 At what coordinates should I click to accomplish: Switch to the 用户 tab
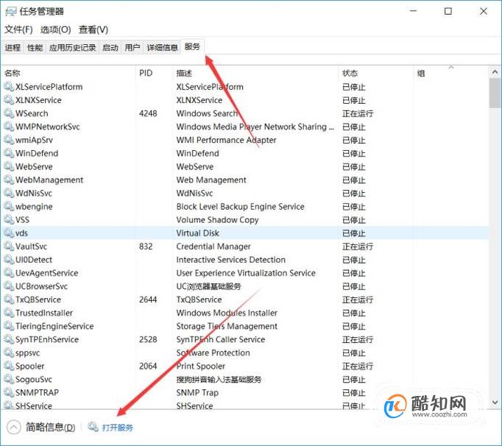pos(132,48)
